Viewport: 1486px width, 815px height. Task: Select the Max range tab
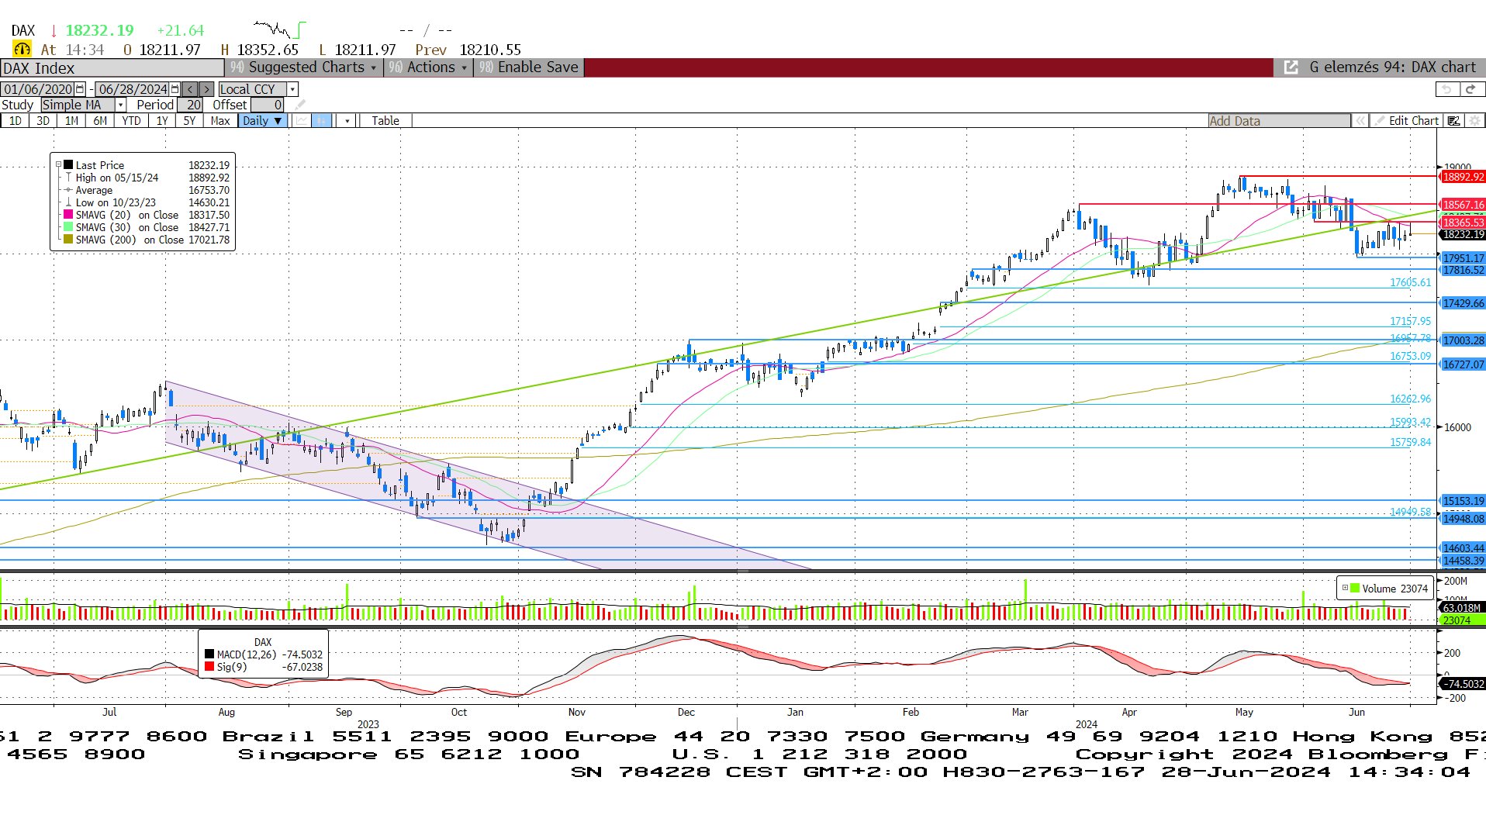tap(220, 121)
